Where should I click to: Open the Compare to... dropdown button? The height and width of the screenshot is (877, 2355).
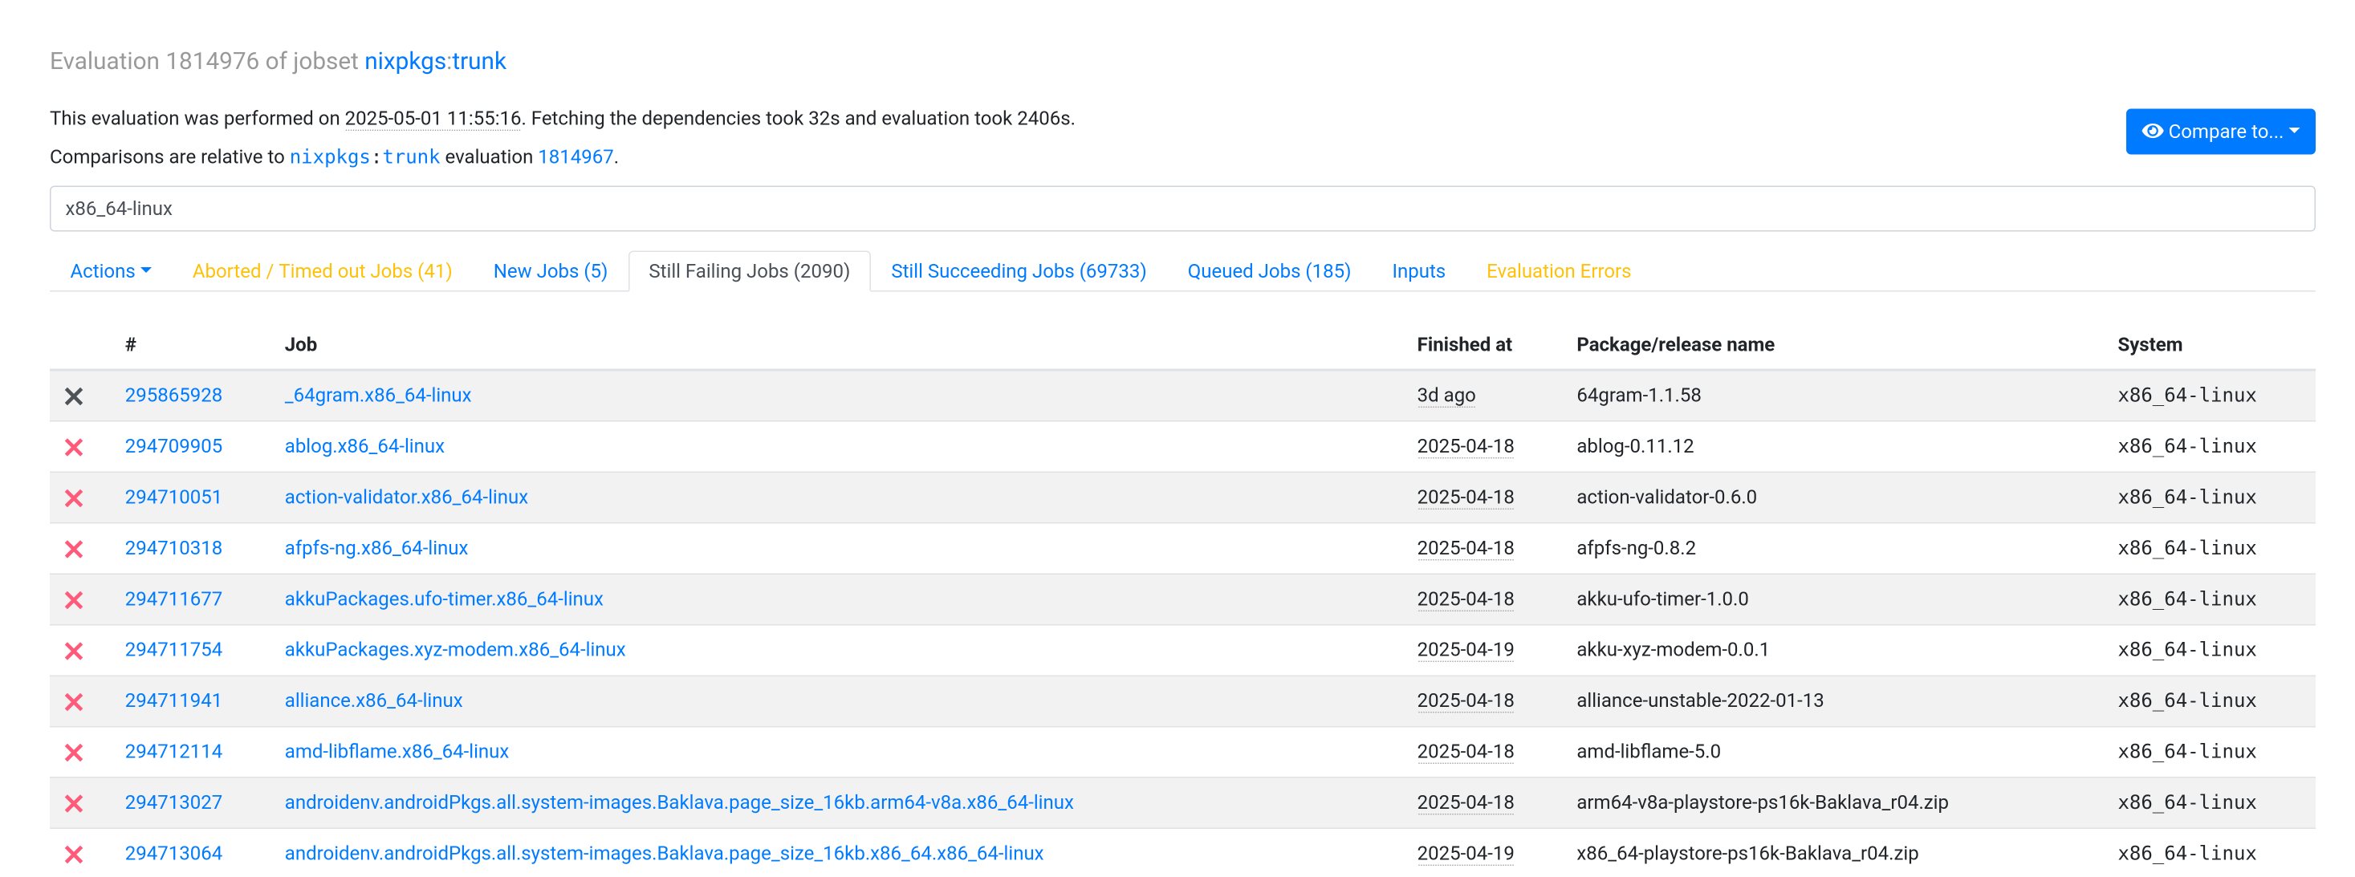2219,132
